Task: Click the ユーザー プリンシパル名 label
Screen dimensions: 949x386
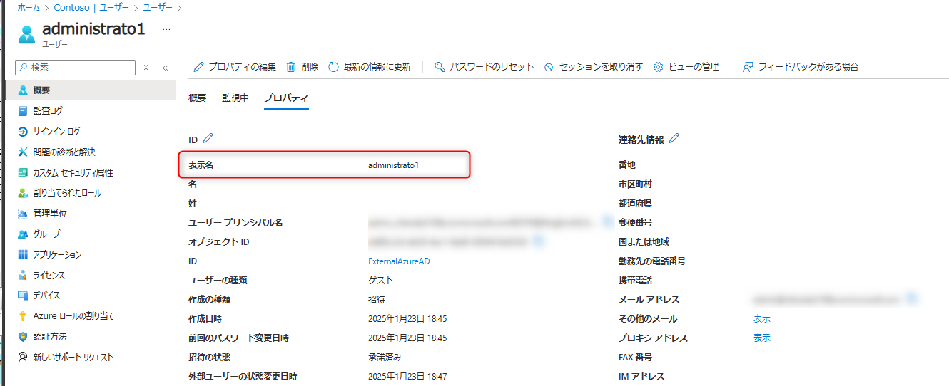Action: click(x=235, y=223)
